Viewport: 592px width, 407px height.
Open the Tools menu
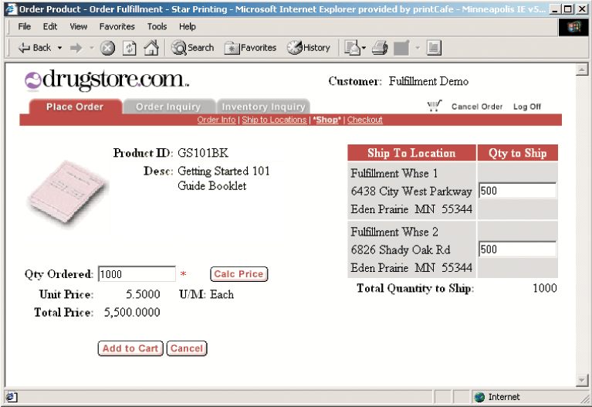coord(157,26)
